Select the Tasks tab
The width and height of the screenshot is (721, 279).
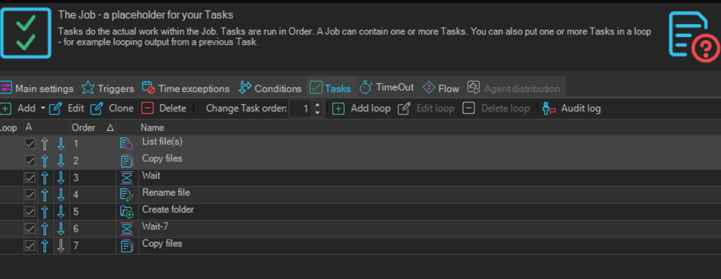331,88
